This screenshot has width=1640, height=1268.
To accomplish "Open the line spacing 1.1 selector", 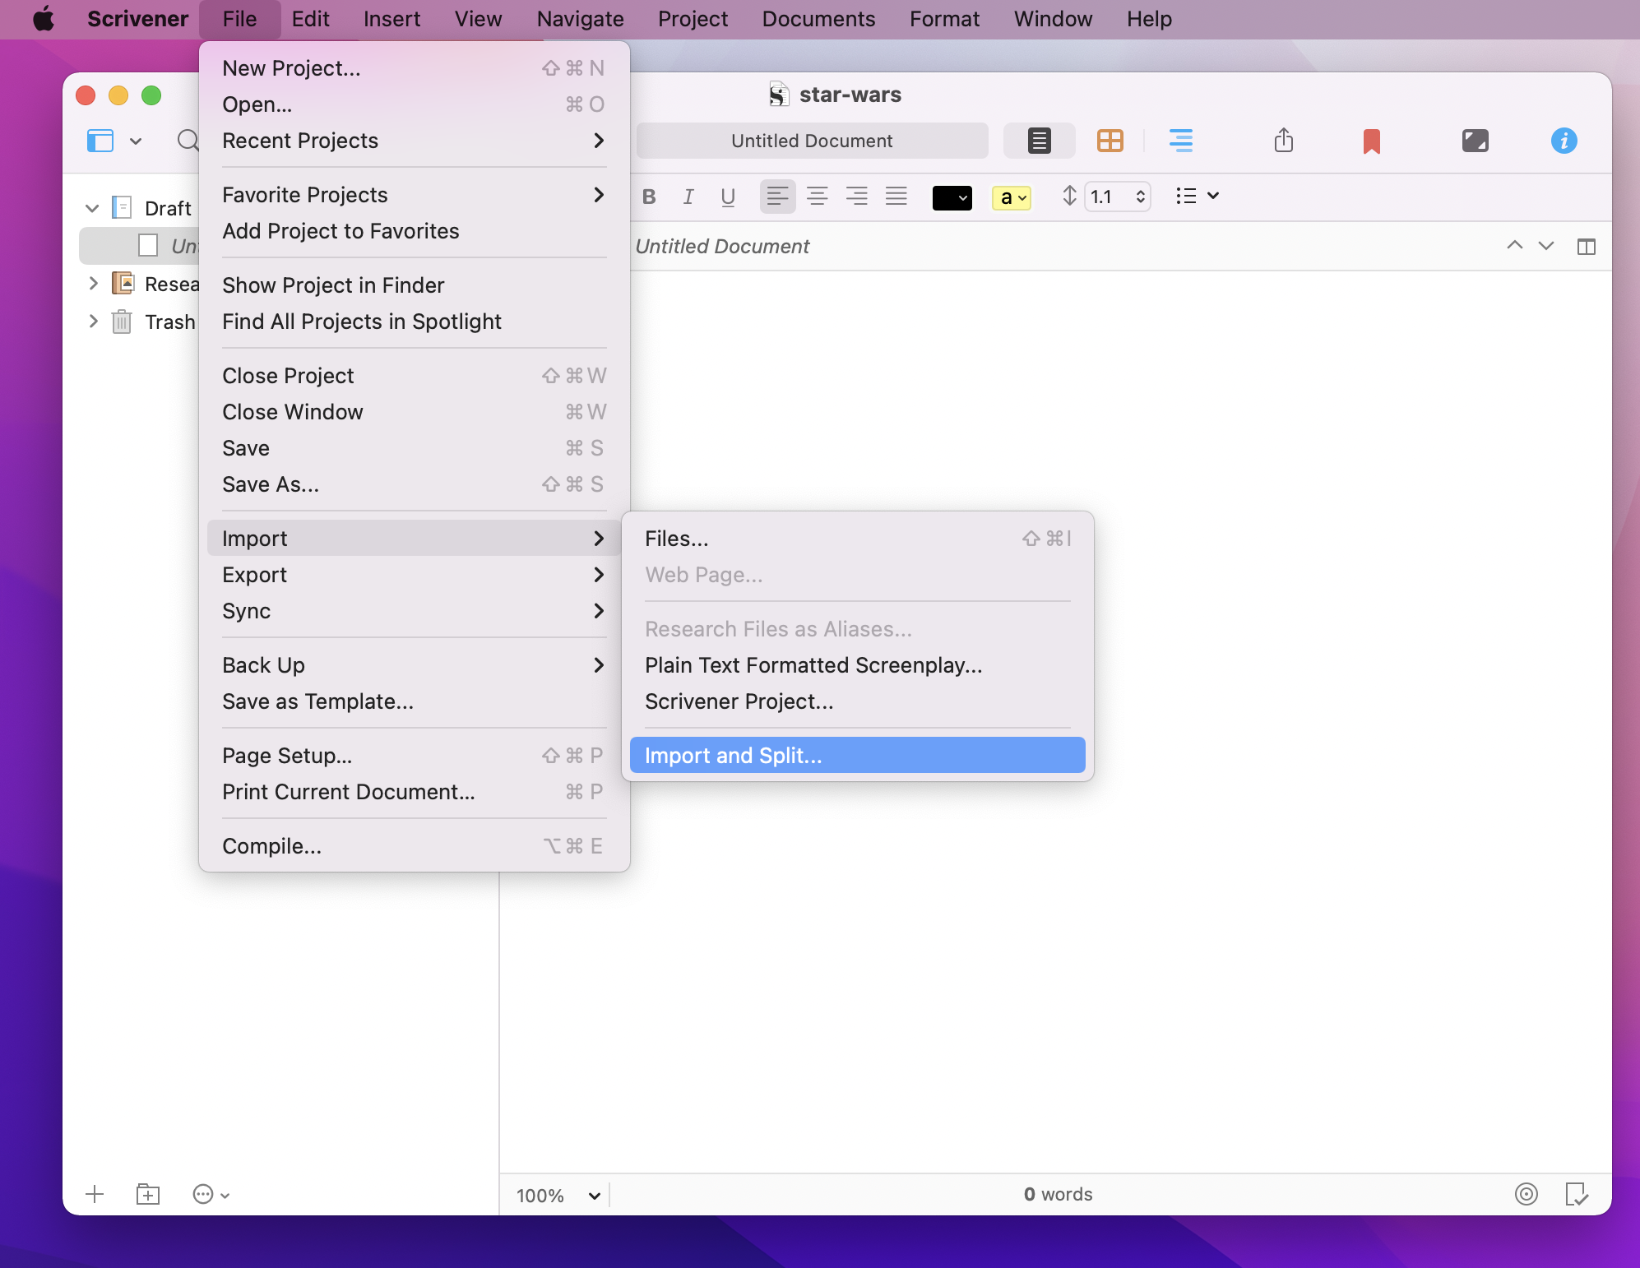I will click(x=1116, y=197).
